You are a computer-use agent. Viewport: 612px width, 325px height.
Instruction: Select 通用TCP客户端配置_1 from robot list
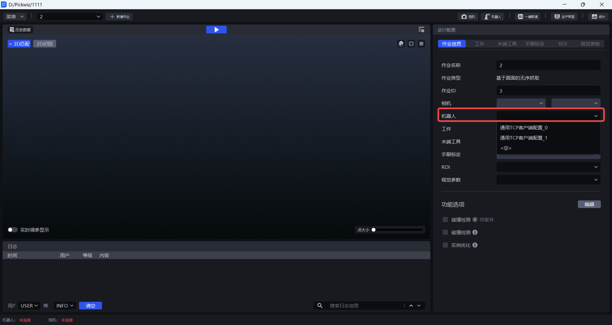pyautogui.click(x=524, y=138)
